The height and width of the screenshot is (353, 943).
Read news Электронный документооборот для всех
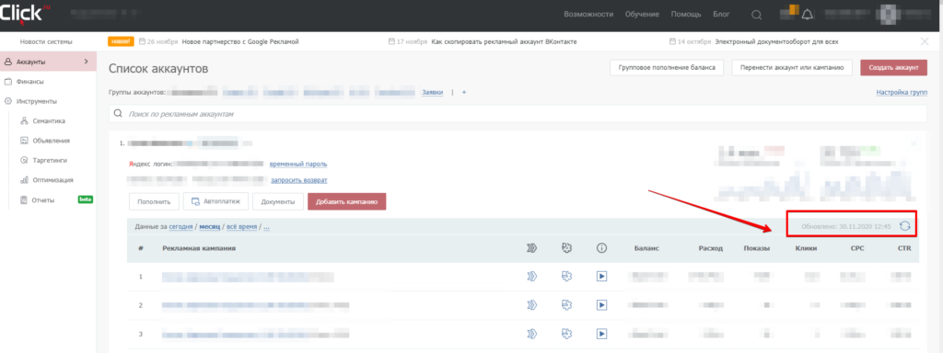point(777,42)
